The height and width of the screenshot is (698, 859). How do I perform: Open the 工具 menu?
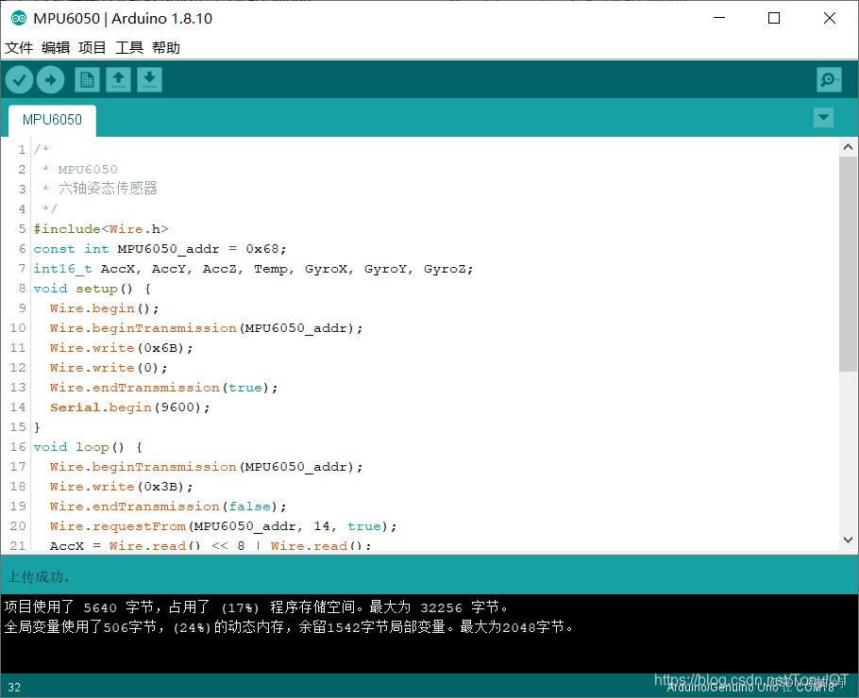(129, 47)
